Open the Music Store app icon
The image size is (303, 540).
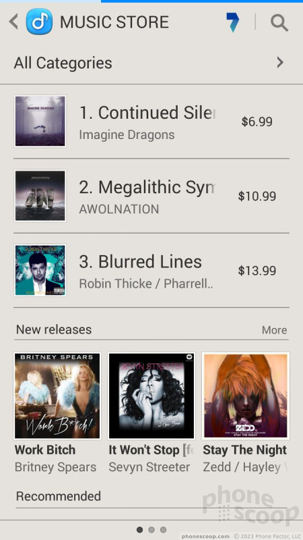coord(39,22)
